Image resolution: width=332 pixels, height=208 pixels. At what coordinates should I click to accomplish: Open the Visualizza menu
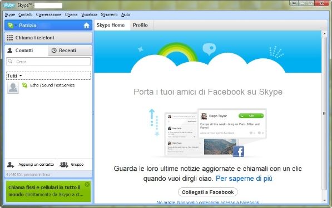point(90,14)
